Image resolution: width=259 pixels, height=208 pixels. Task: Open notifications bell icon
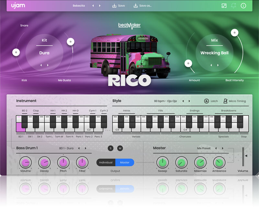coord(233,6)
